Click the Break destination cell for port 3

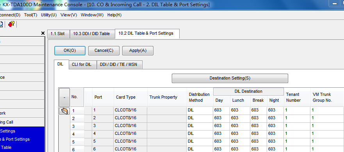[258, 126]
